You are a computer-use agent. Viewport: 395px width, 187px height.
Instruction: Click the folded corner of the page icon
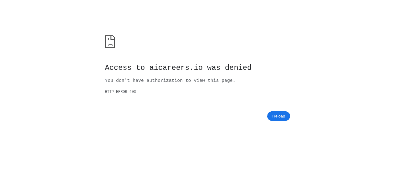(113, 38)
